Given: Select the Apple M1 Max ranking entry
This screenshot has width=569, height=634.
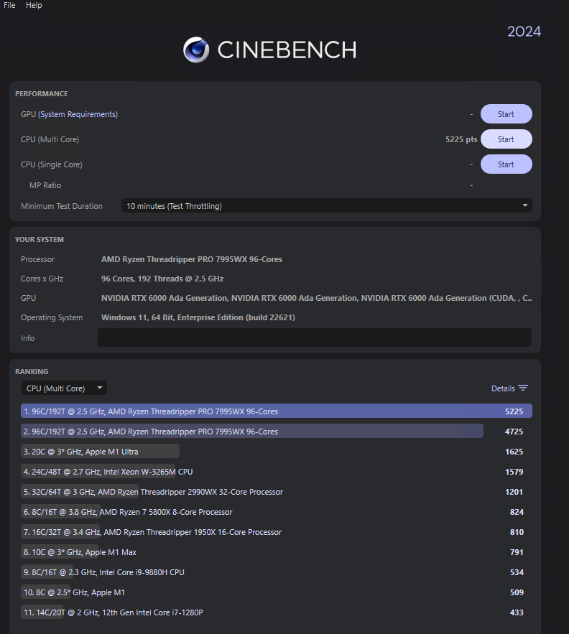Looking at the screenshot, I should point(79,552).
